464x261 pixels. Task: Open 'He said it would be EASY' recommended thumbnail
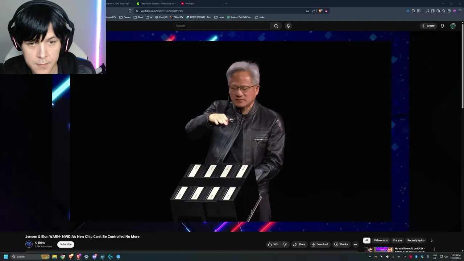tap(379, 249)
